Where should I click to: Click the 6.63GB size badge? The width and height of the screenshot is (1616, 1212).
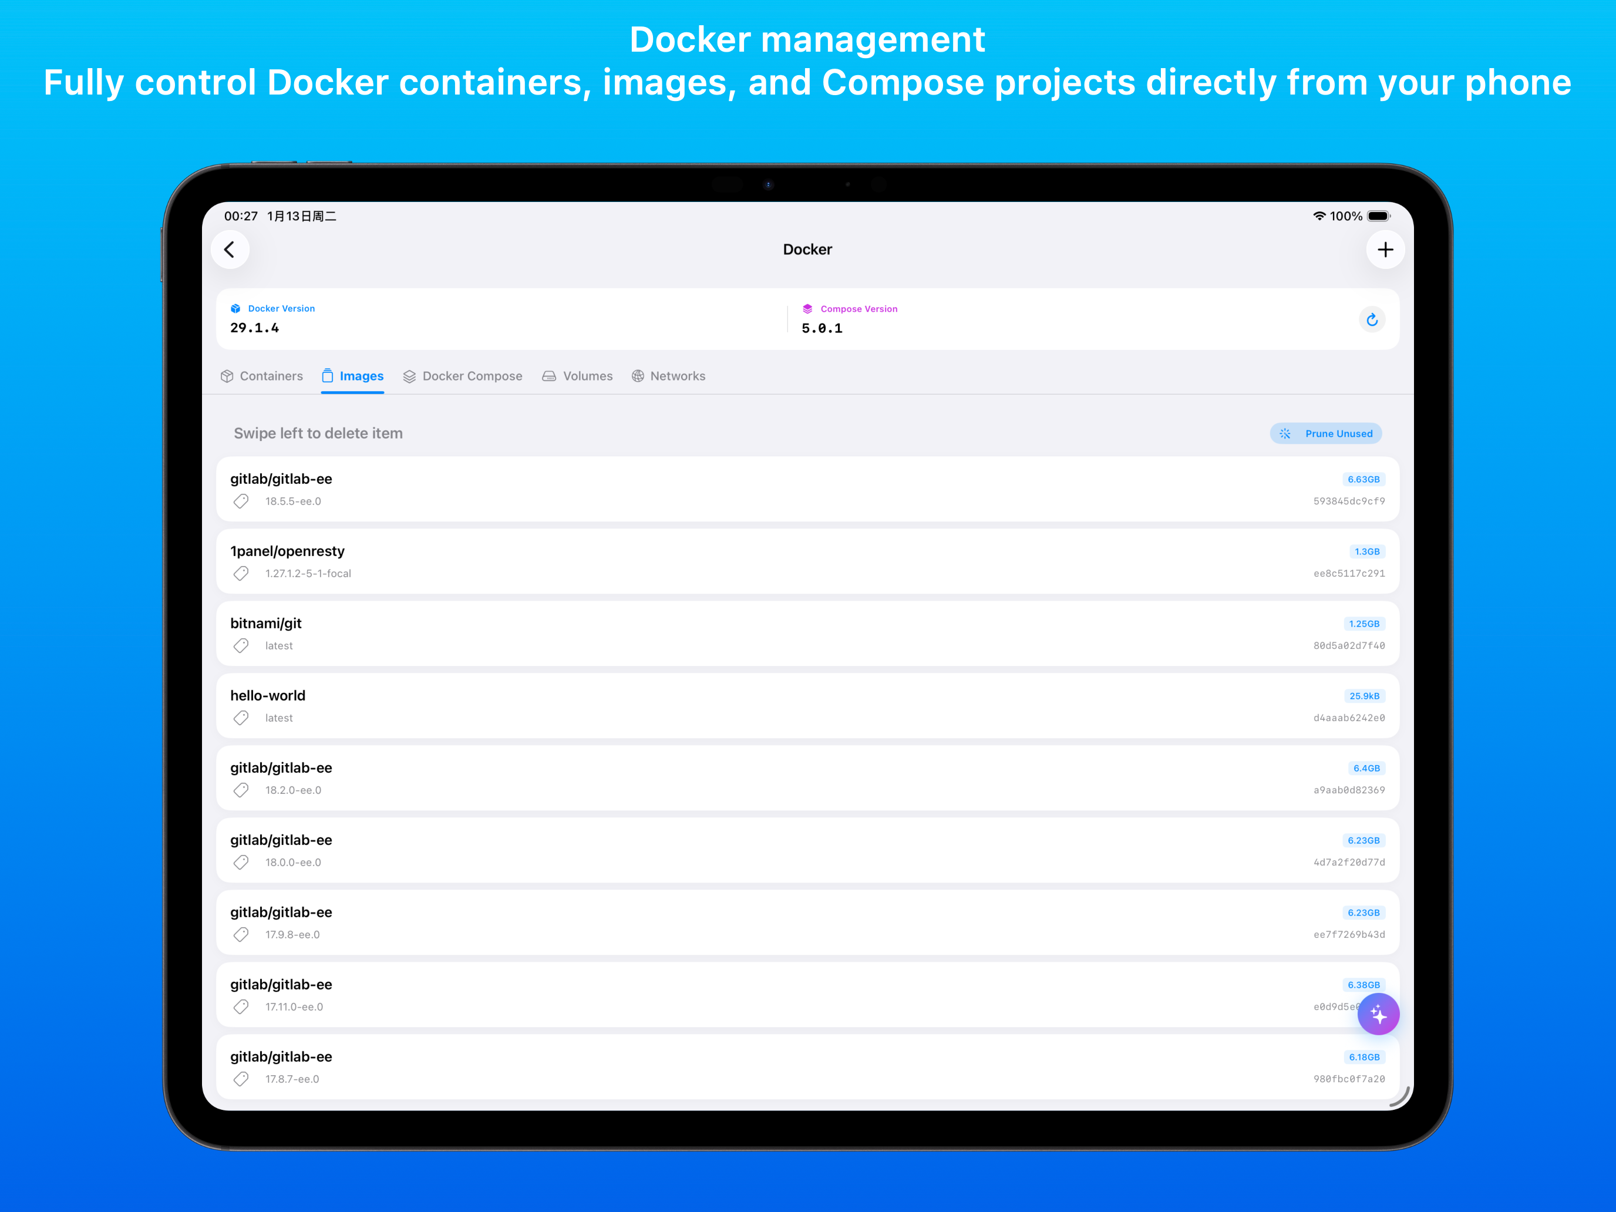(1363, 480)
